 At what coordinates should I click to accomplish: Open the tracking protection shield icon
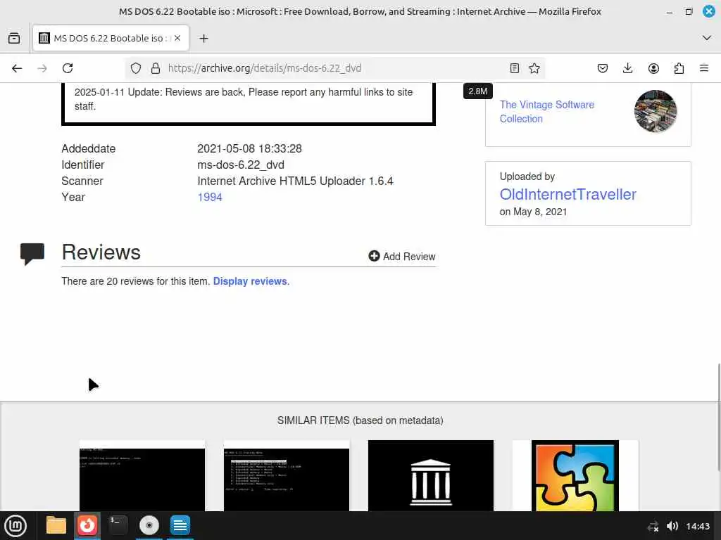point(136,68)
